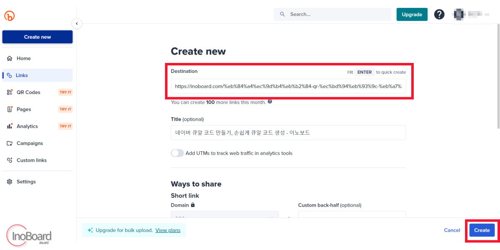Open the Analytics menu item

[x=37, y=126]
